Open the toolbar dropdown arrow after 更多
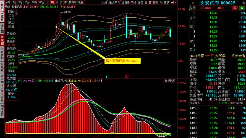Image resolution: width=246 pixels, height=138 pixels. click(x=176, y=2)
